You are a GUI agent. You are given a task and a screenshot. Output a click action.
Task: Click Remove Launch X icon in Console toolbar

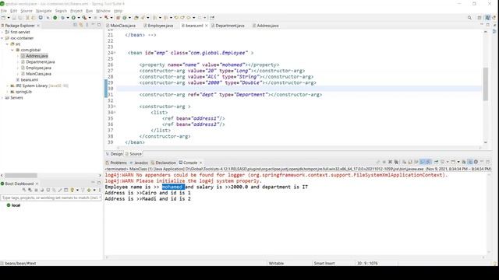click(x=390, y=162)
